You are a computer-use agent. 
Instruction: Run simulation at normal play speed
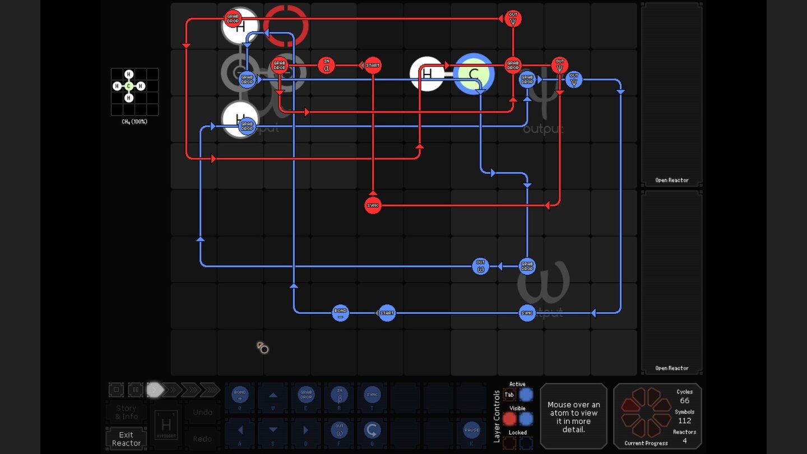coord(155,390)
